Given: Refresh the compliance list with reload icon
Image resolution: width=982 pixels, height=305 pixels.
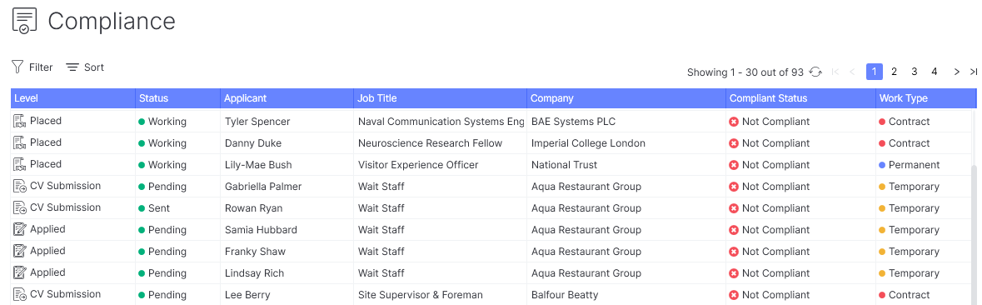Looking at the screenshot, I should pos(815,72).
